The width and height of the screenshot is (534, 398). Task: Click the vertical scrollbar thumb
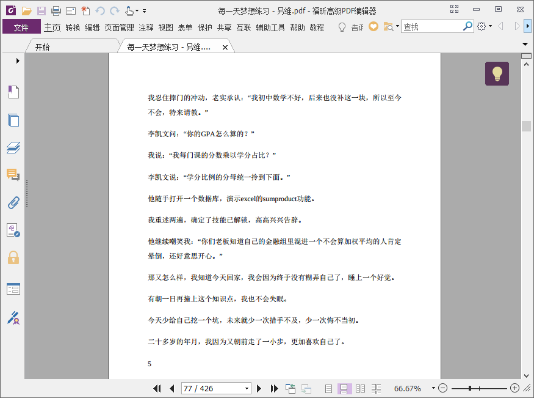pyautogui.click(x=526, y=126)
